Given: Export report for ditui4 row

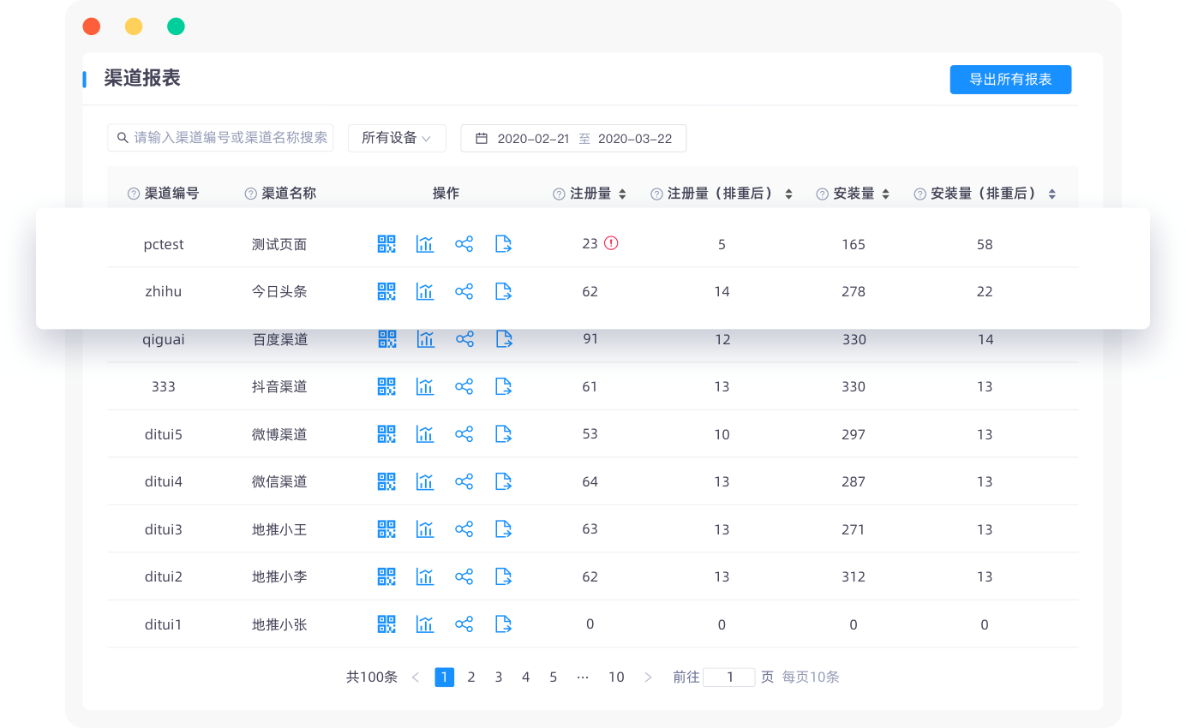Looking at the screenshot, I should tap(504, 481).
